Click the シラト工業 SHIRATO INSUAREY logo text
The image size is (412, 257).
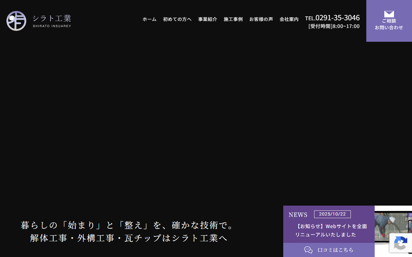click(52, 21)
